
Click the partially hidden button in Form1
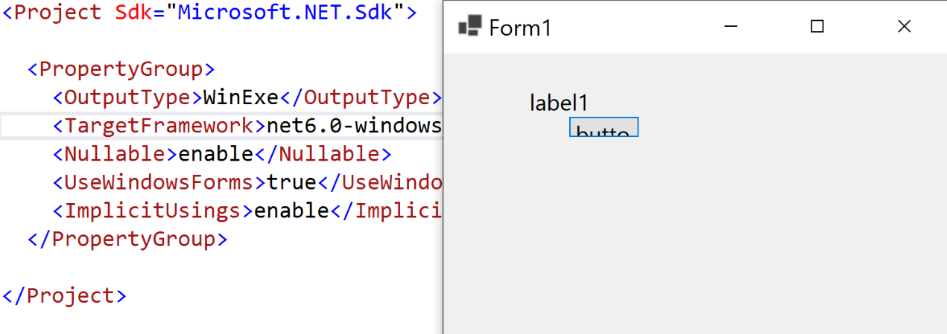[604, 127]
